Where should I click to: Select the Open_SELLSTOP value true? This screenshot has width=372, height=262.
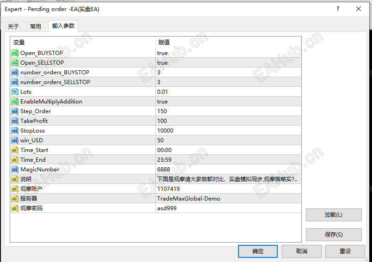tap(162, 63)
